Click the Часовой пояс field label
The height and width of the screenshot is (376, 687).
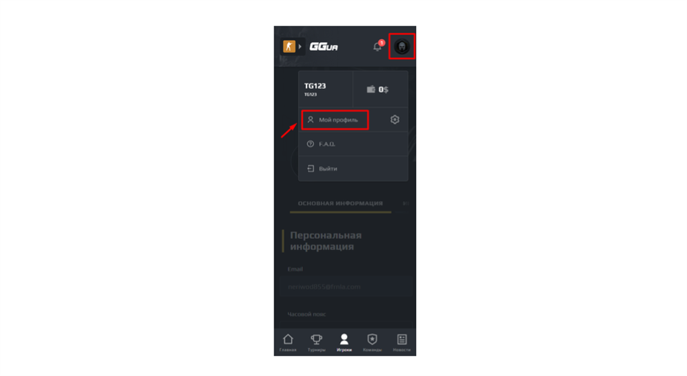(307, 314)
